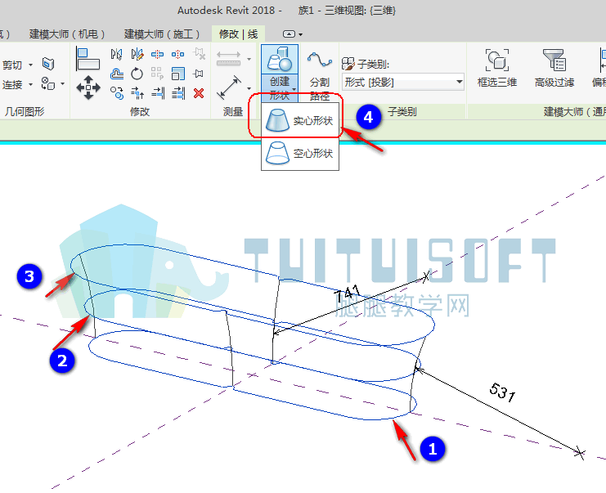
Task: Switch to 建模大师（机电）tab
Action: point(67,34)
